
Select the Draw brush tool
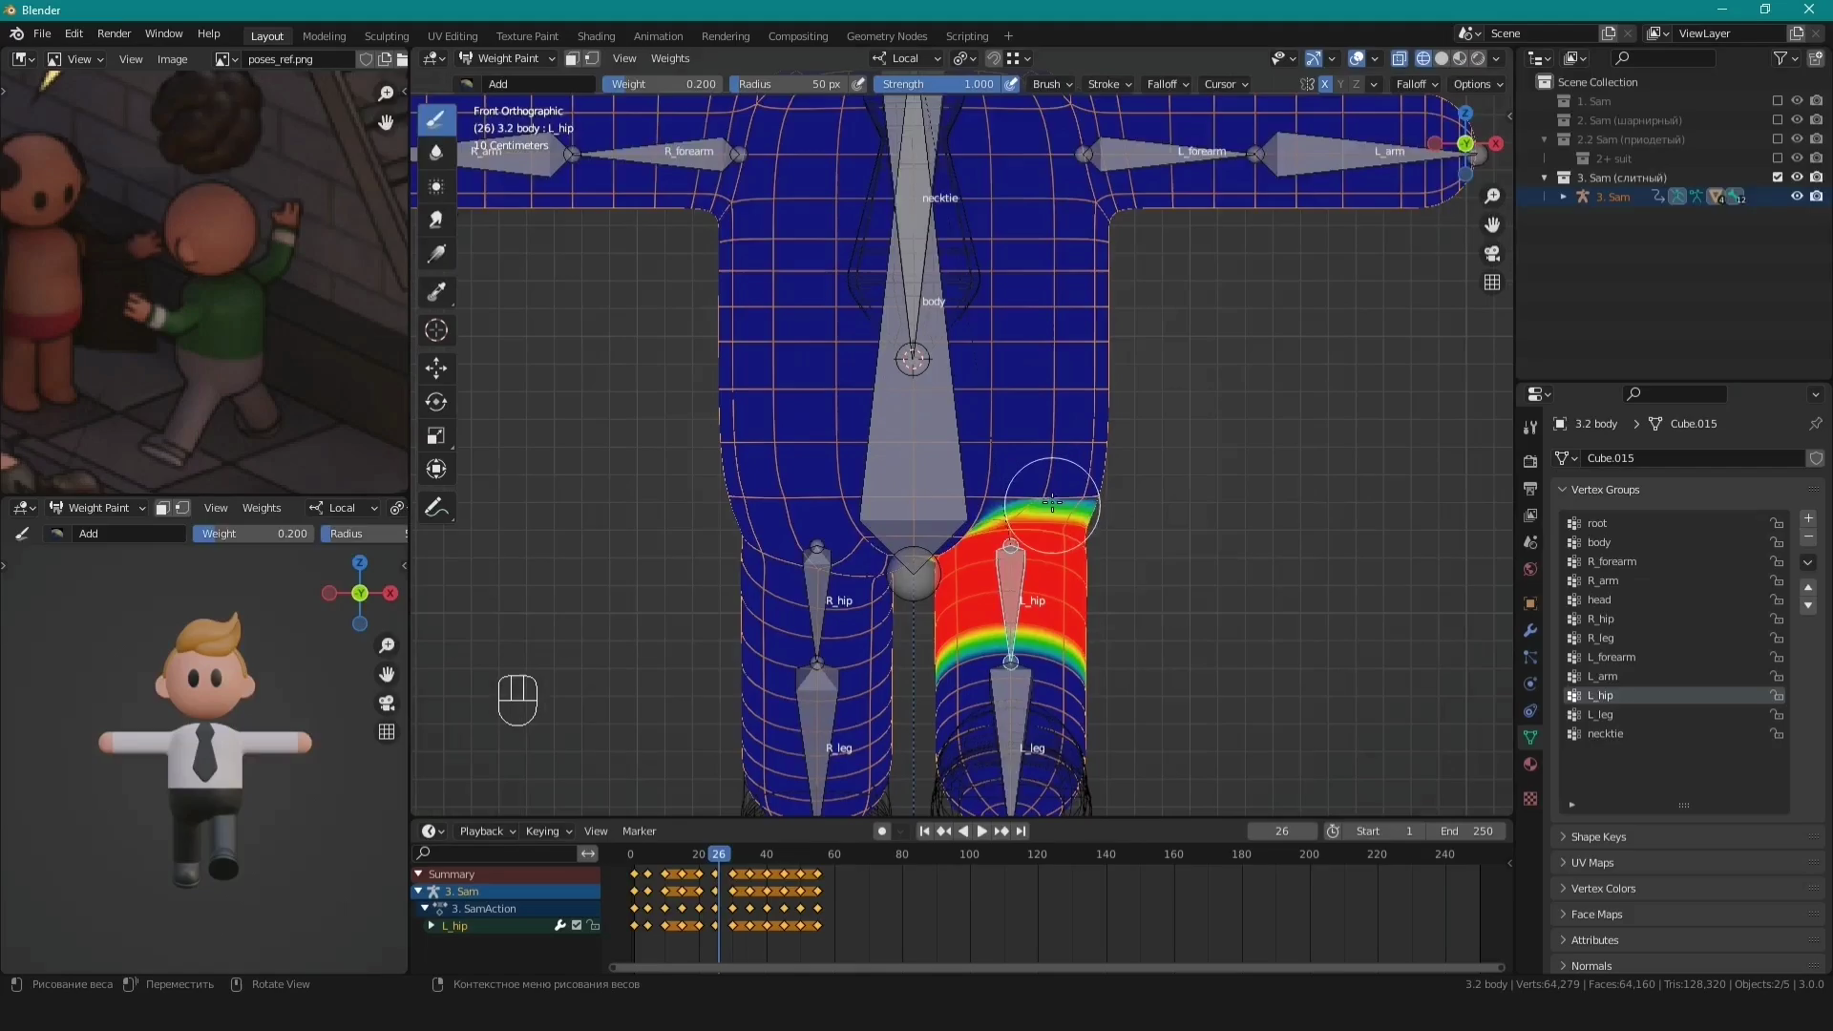[x=436, y=119]
